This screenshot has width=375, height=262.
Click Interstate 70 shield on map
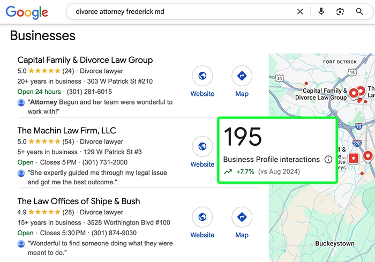(358, 126)
